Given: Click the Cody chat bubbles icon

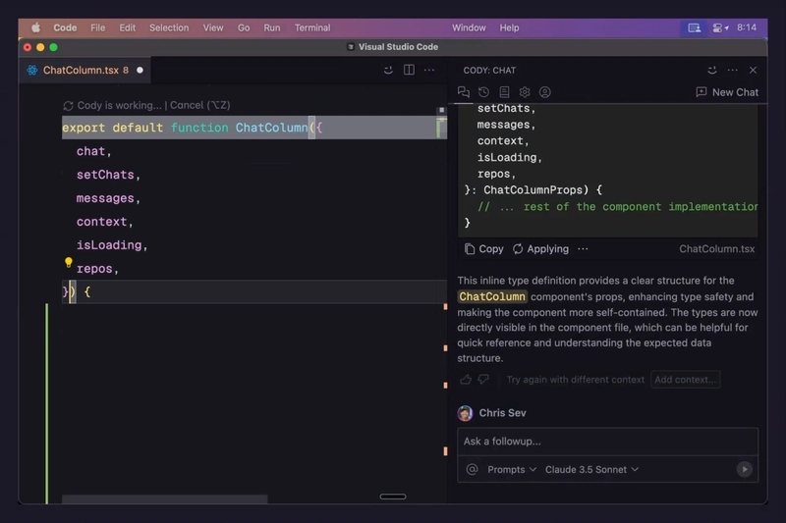Looking at the screenshot, I should tap(464, 92).
